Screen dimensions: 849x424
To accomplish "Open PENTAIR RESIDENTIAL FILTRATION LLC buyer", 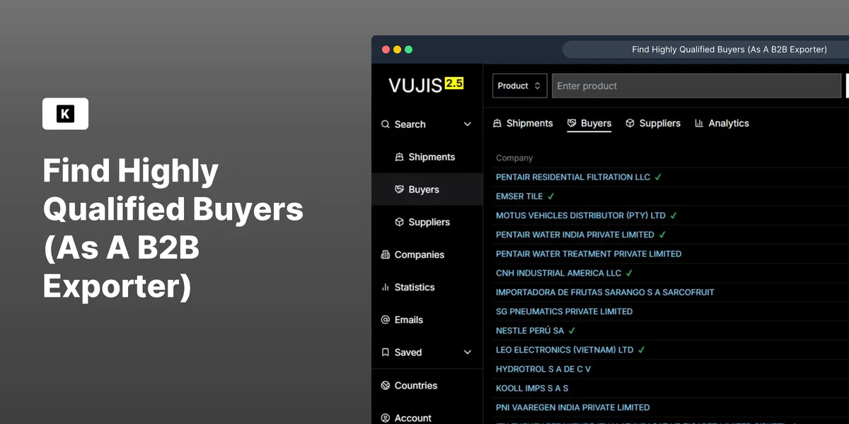I will [573, 177].
